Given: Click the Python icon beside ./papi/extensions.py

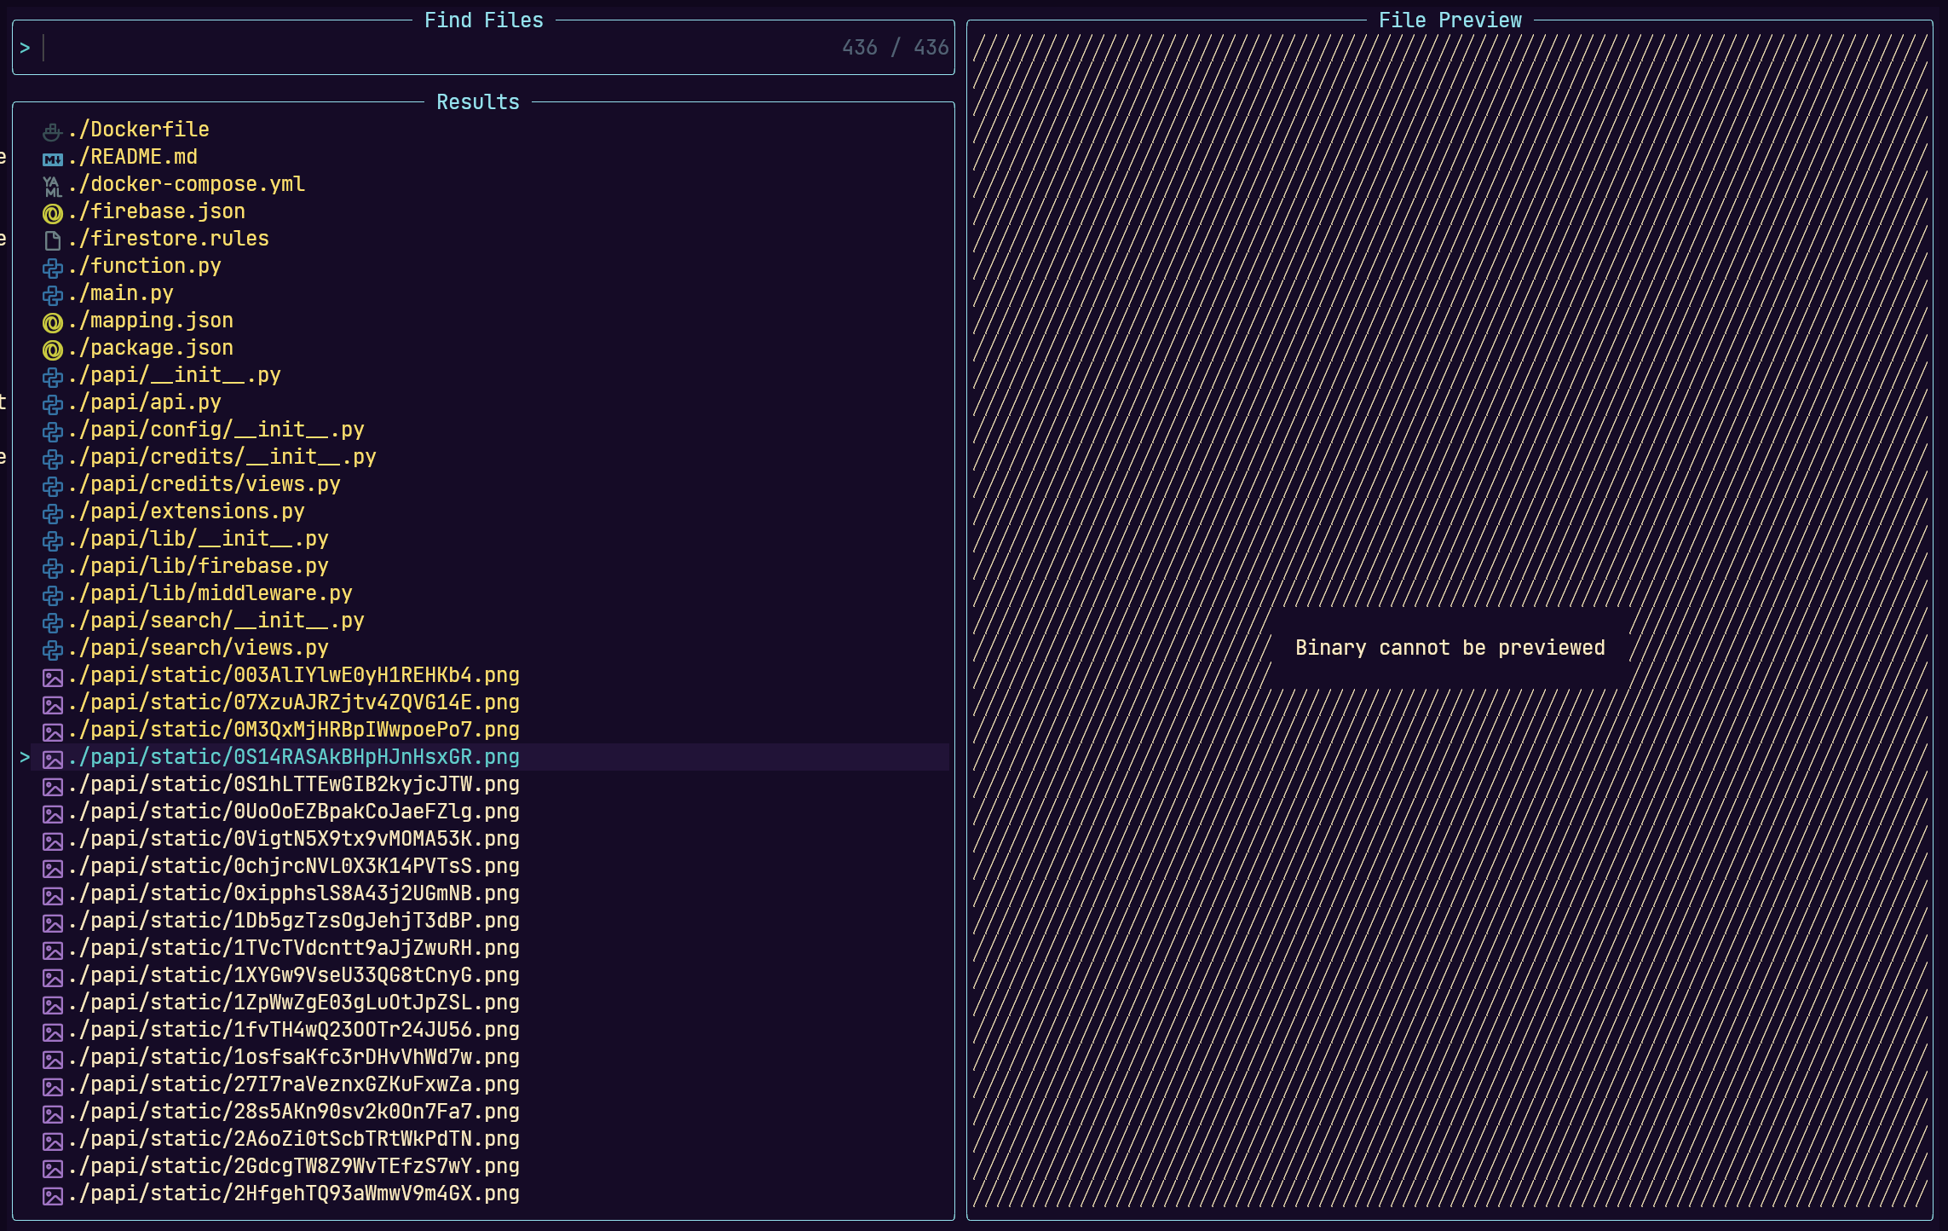Looking at the screenshot, I should tap(52, 513).
